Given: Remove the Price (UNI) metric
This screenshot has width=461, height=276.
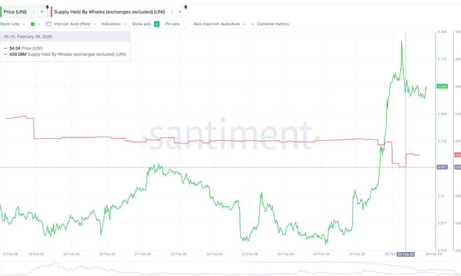Looking at the screenshot, I should [42, 11].
